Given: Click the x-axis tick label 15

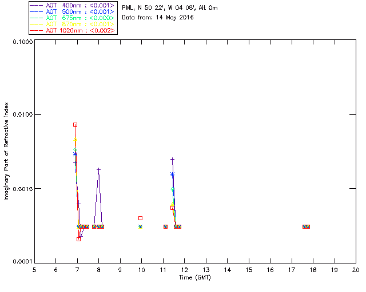Looking at the screenshot, I should coord(249,270).
